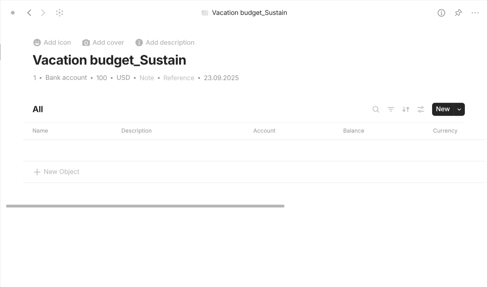Navigate back with the left arrow

[x=29, y=13]
